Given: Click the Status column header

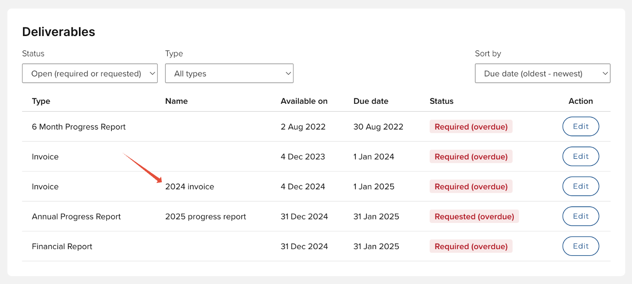Looking at the screenshot, I should tap(441, 101).
